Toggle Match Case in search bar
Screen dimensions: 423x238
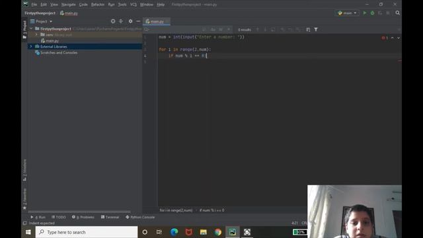213,30
